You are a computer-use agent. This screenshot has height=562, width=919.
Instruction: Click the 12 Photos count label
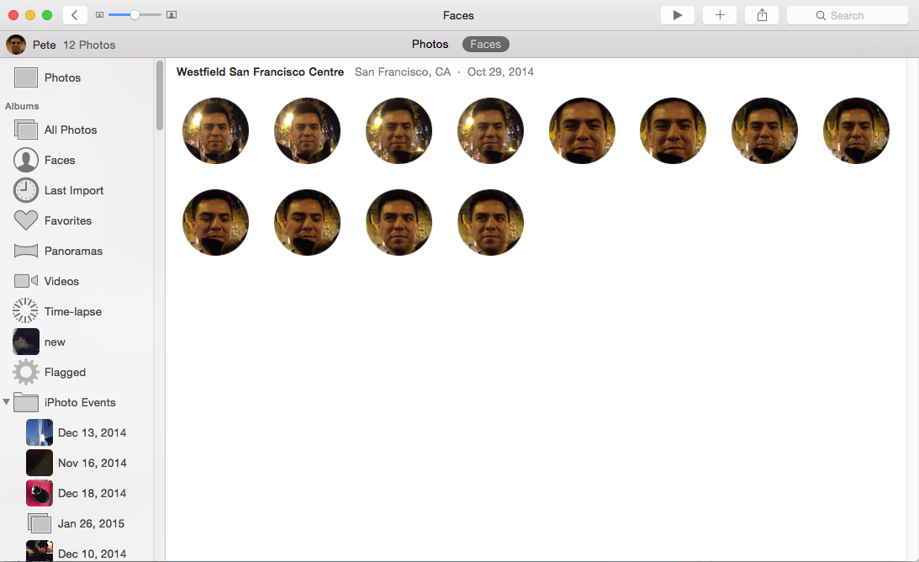89,45
